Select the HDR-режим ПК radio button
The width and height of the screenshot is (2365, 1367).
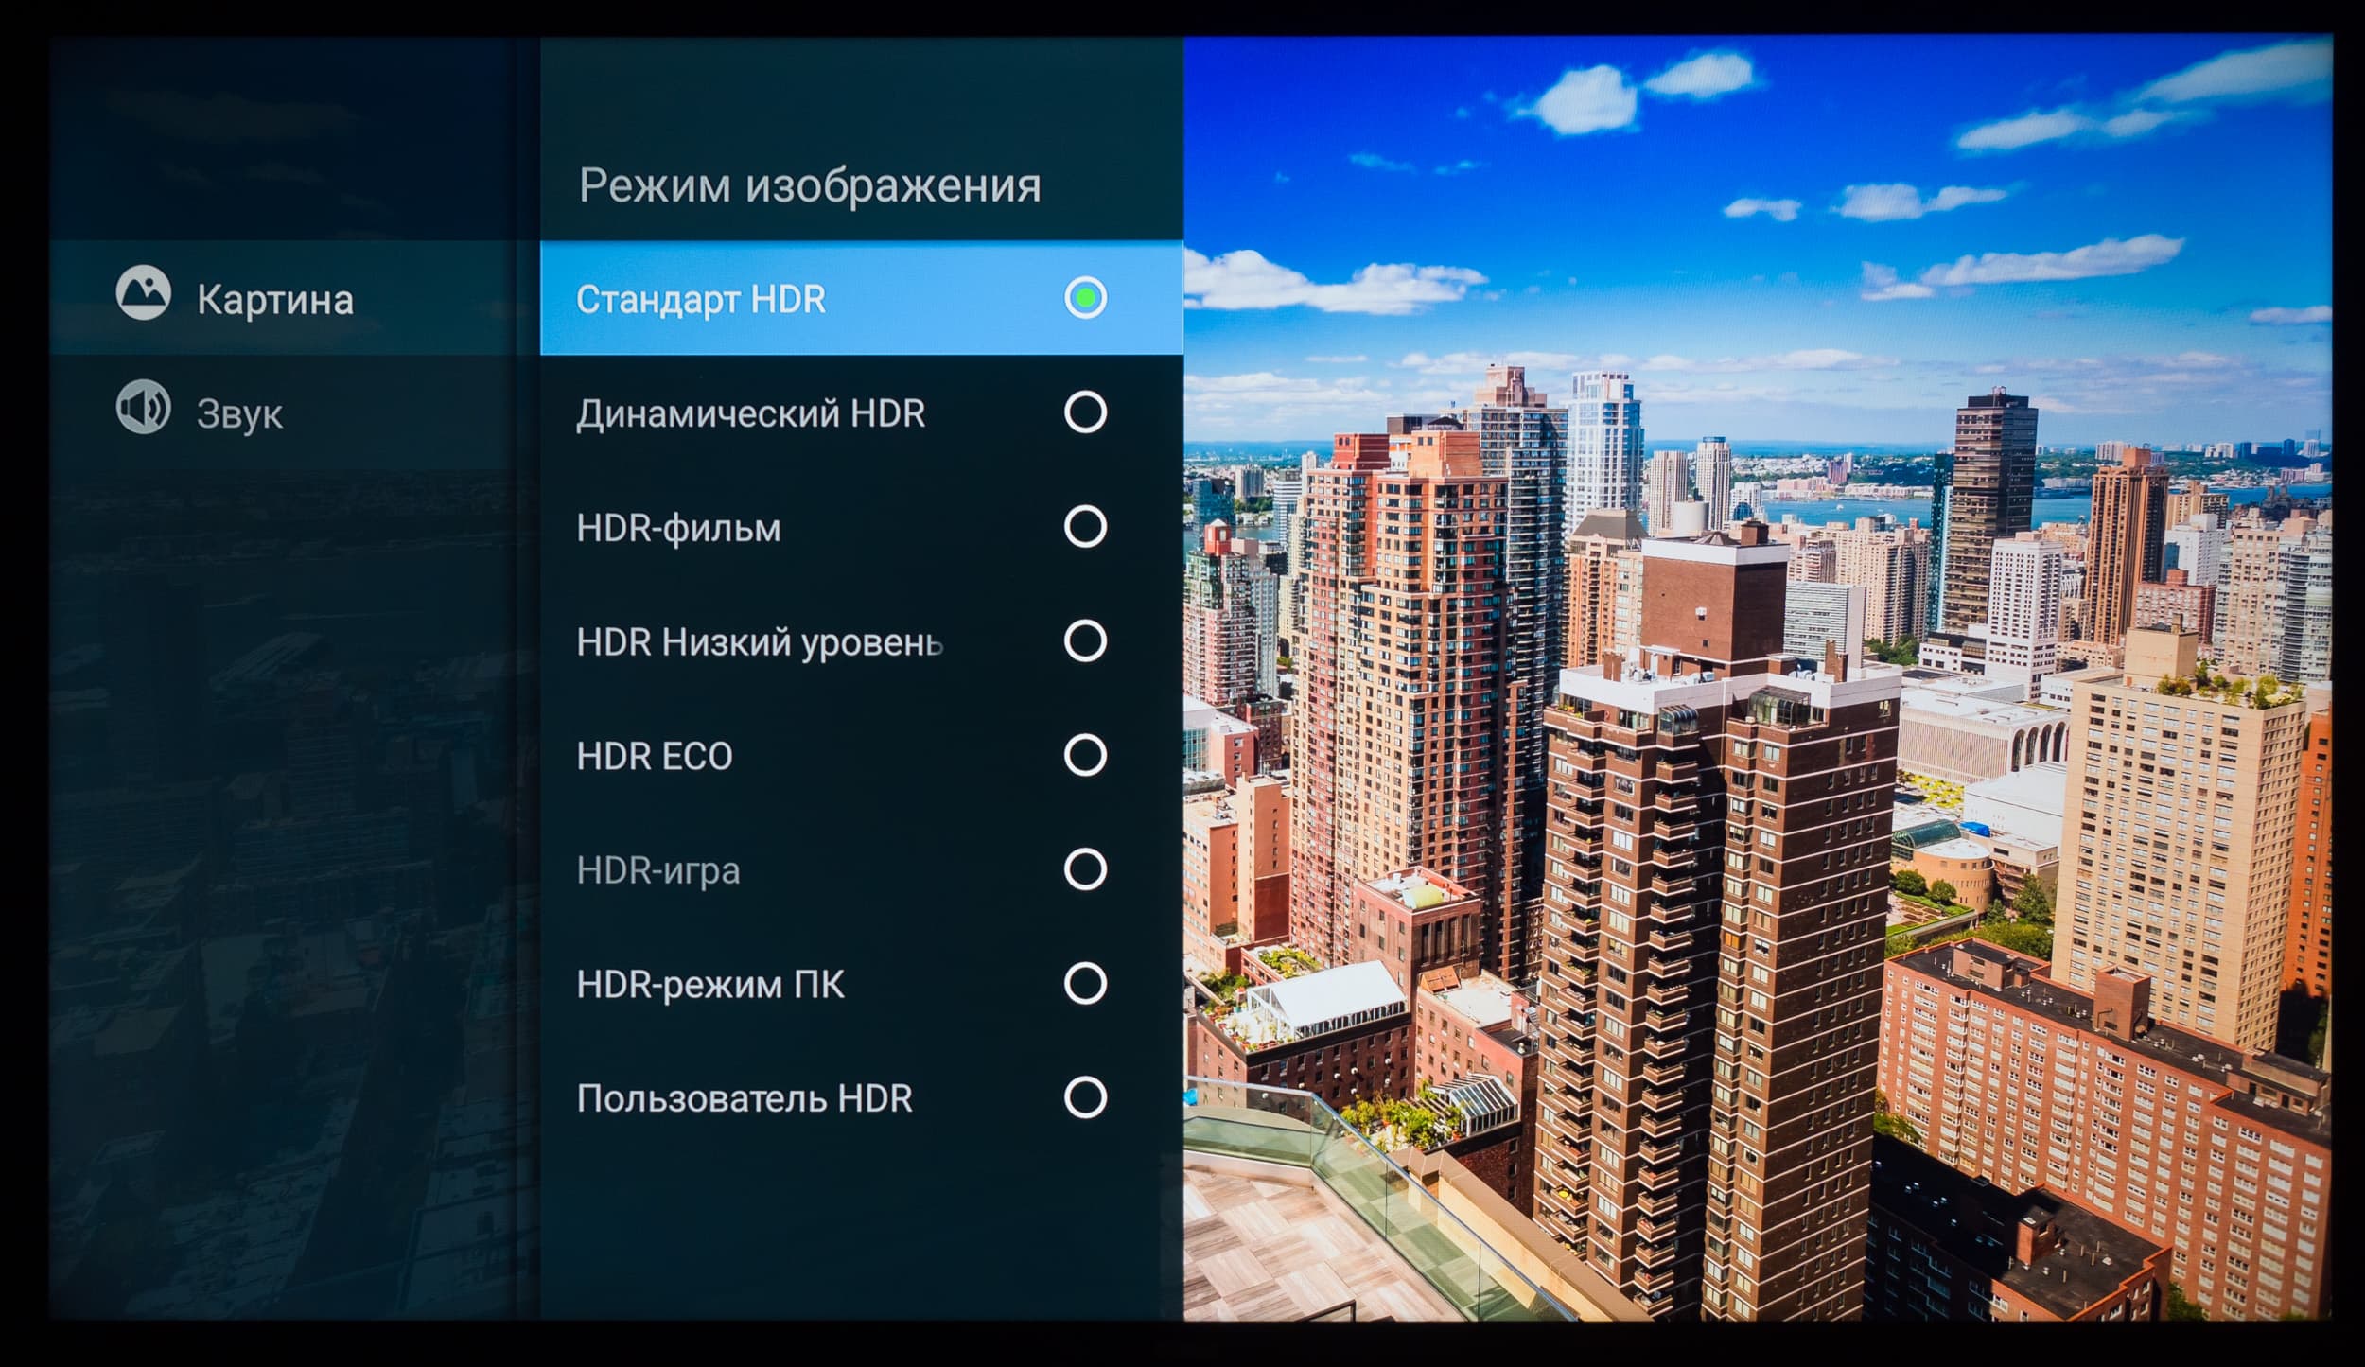click(x=1084, y=984)
